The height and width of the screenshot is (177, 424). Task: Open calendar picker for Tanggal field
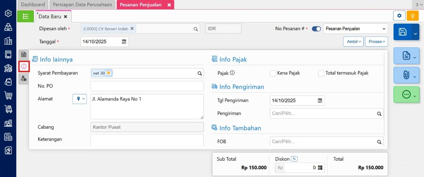(124, 42)
